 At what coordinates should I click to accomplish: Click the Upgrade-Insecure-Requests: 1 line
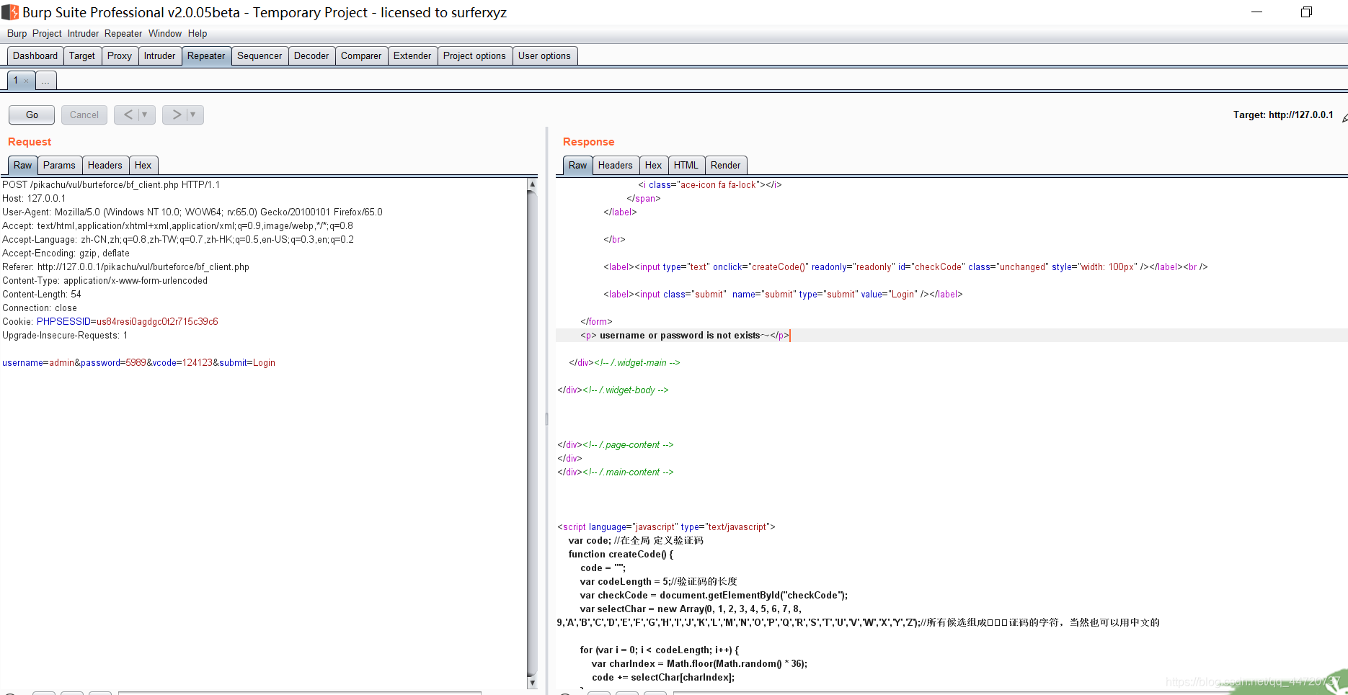click(65, 335)
